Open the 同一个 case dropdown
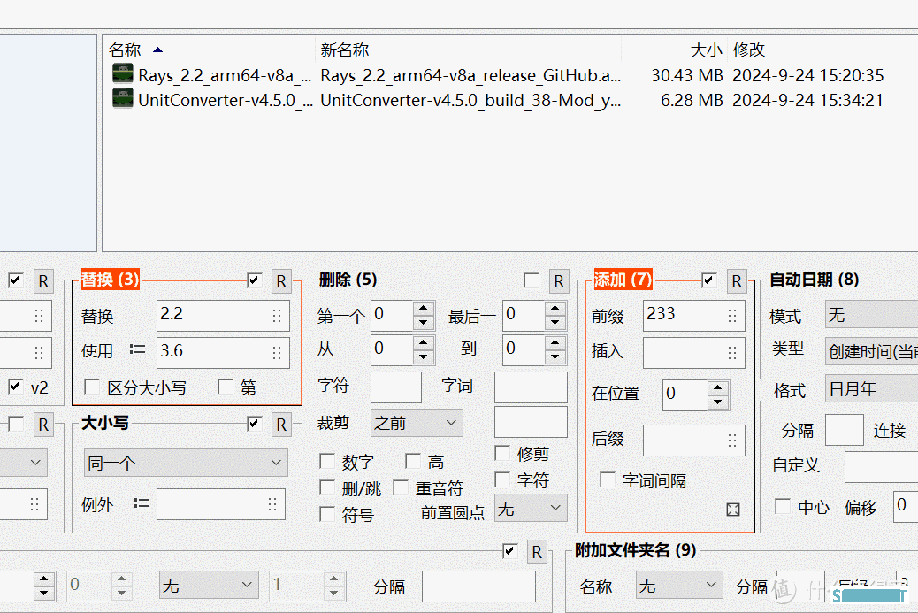This screenshot has width=918, height=613. [x=187, y=463]
